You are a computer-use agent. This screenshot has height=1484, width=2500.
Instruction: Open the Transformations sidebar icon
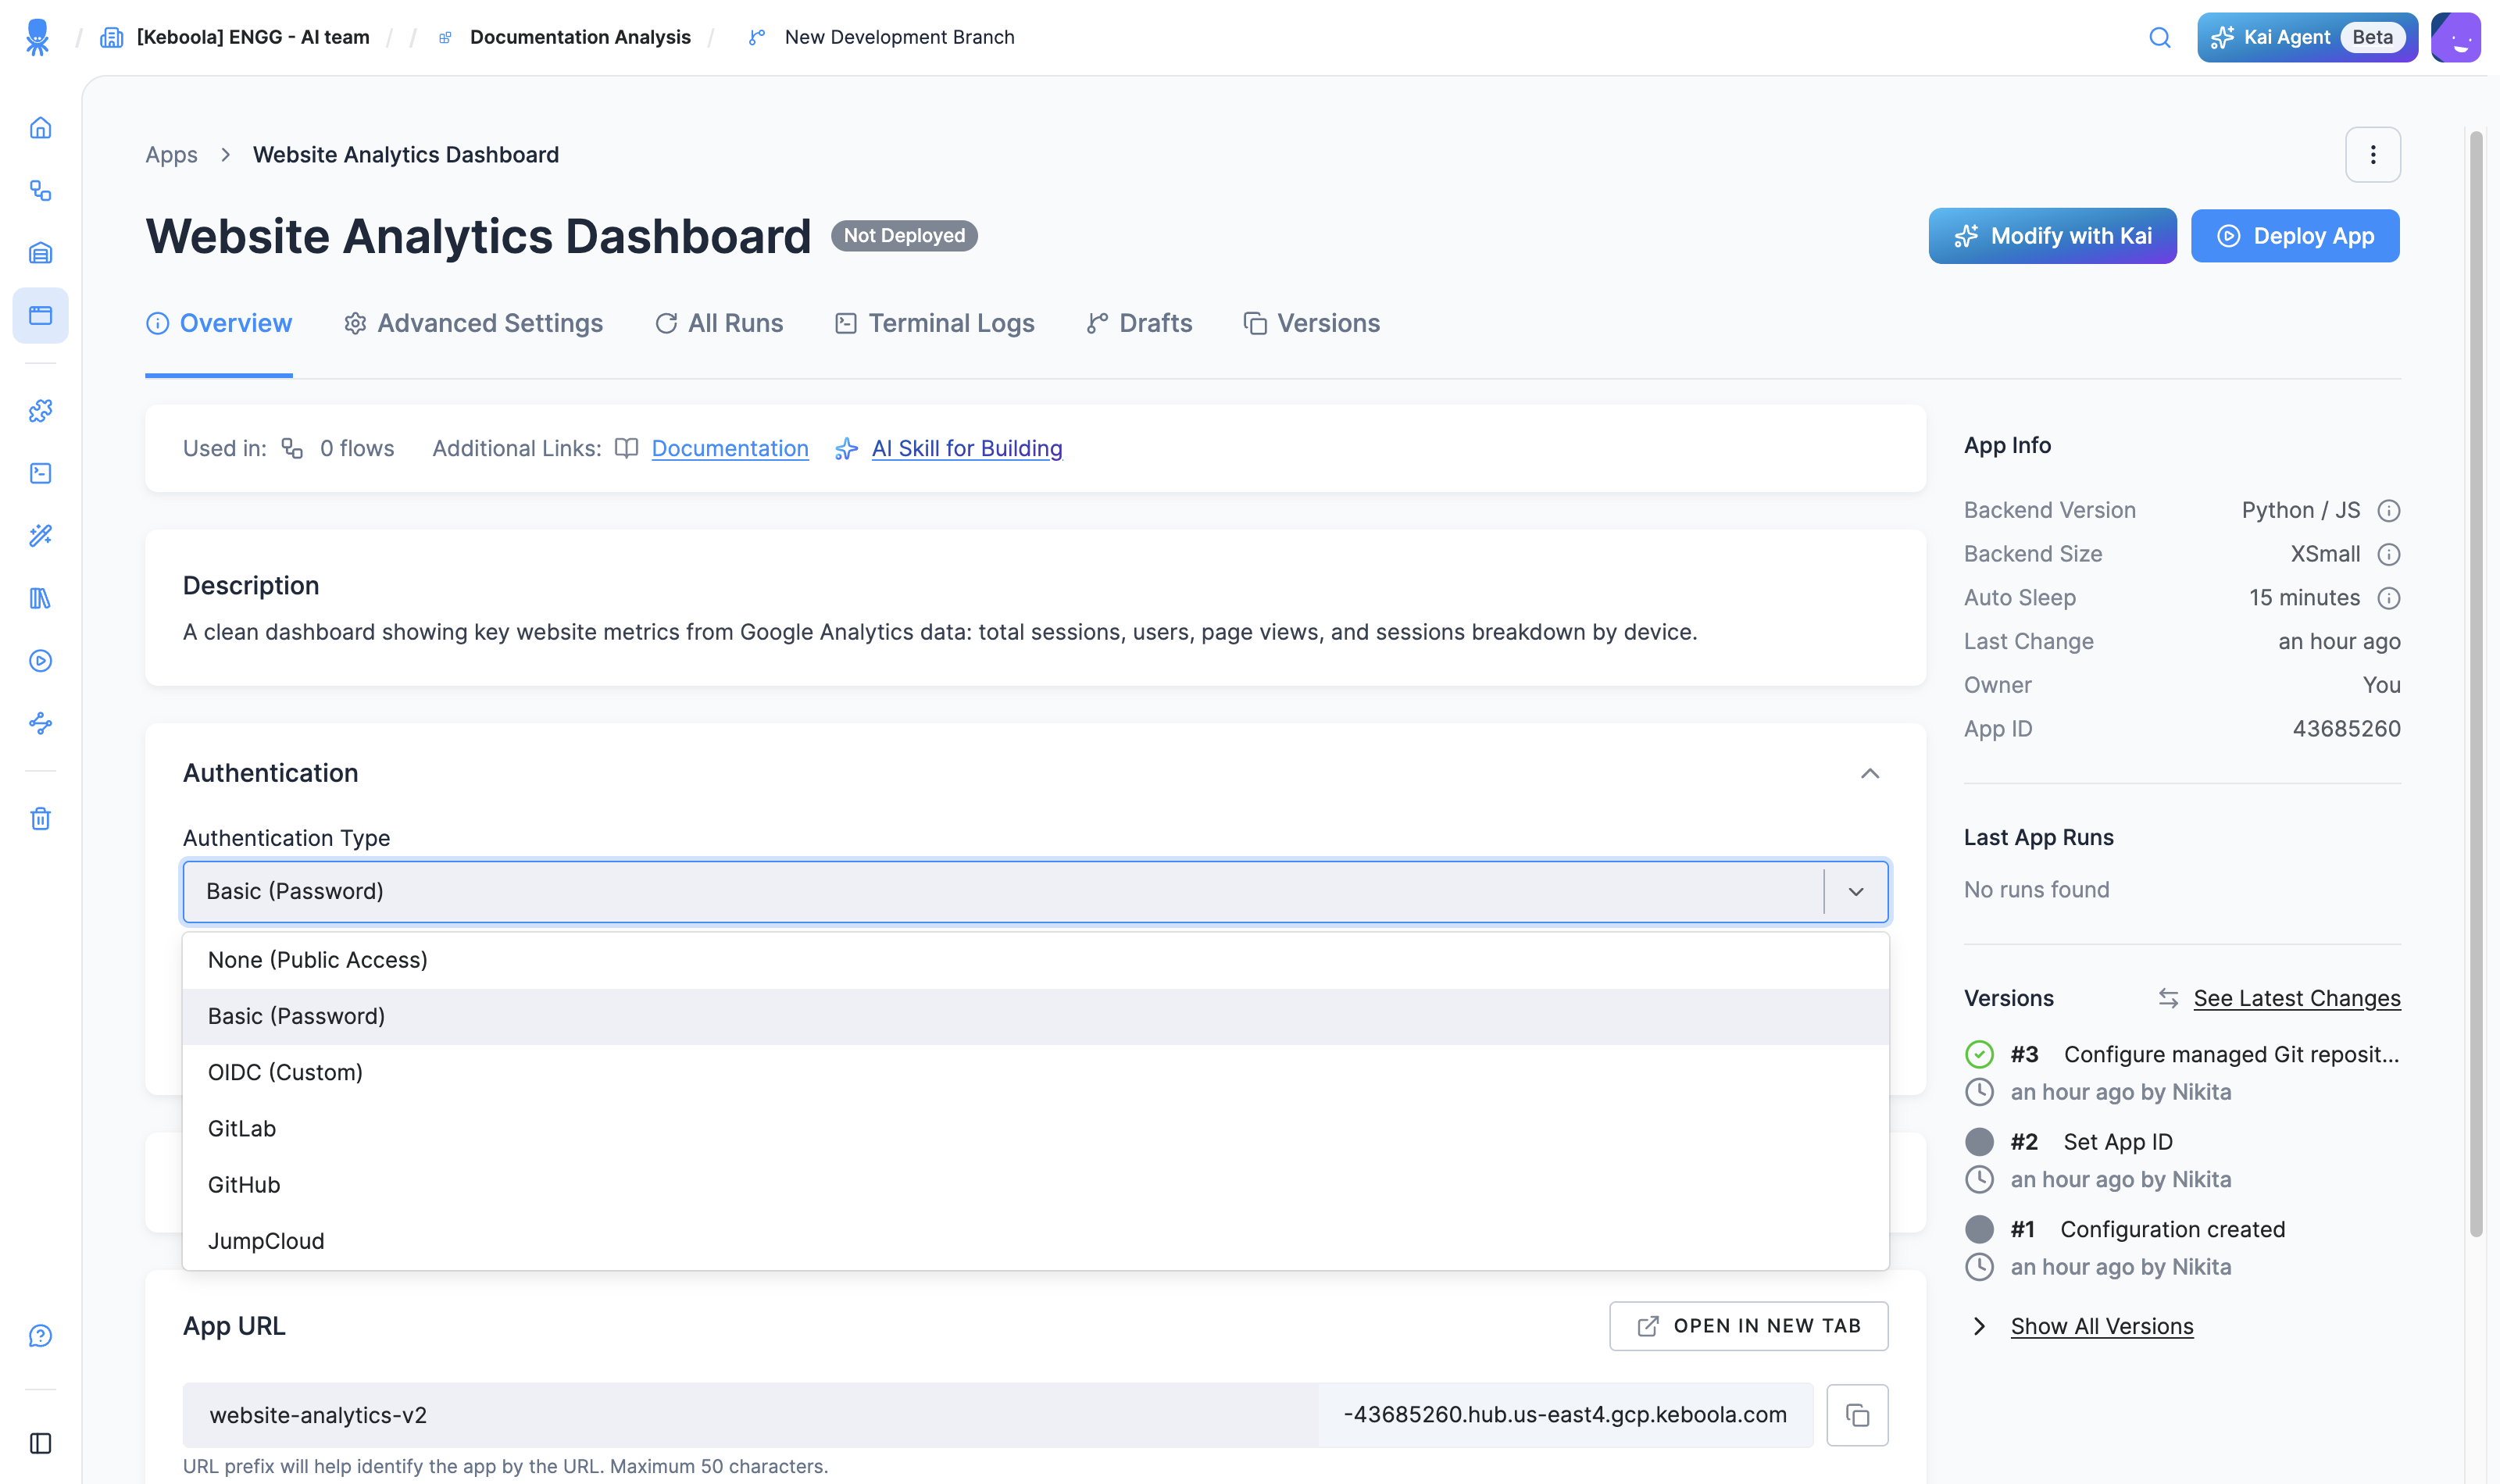(x=40, y=473)
